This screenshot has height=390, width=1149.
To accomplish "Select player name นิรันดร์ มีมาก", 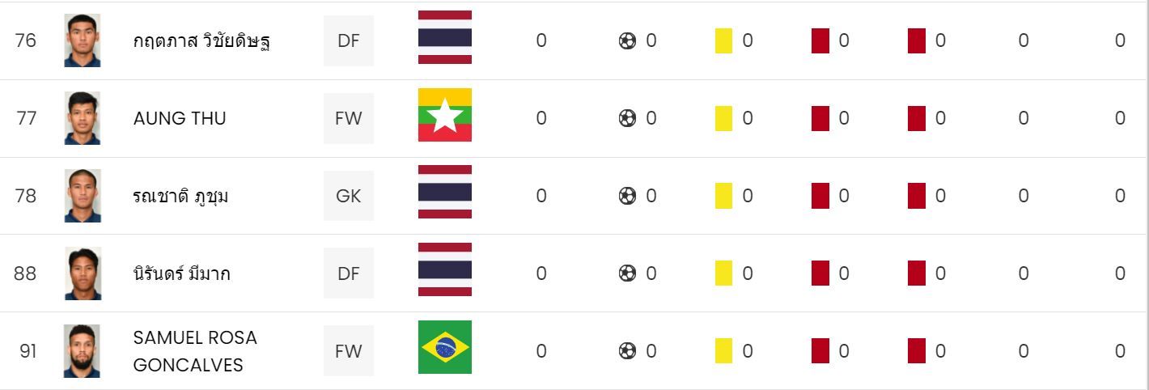I will (x=181, y=274).
